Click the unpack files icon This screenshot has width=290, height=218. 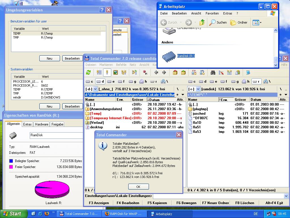pos(183,72)
